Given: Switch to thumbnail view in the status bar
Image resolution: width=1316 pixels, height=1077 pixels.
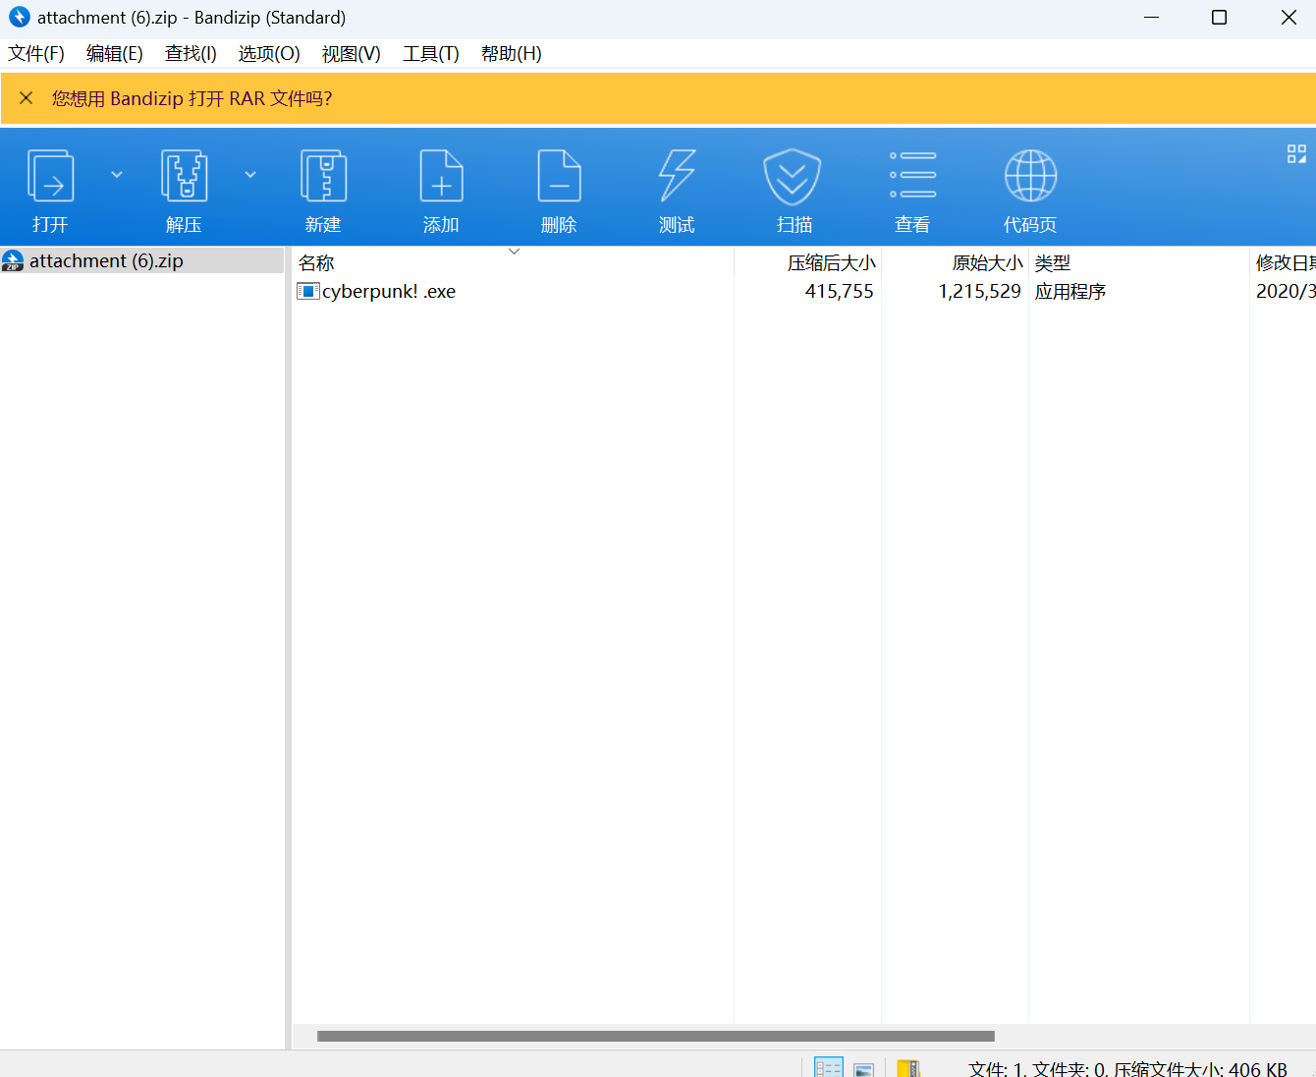Looking at the screenshot, I should pyautogui.click(x=864, y=1069).
